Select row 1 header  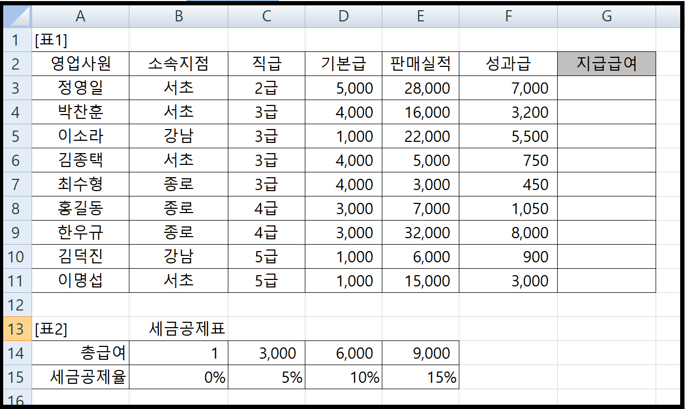[x=17, y=40]
